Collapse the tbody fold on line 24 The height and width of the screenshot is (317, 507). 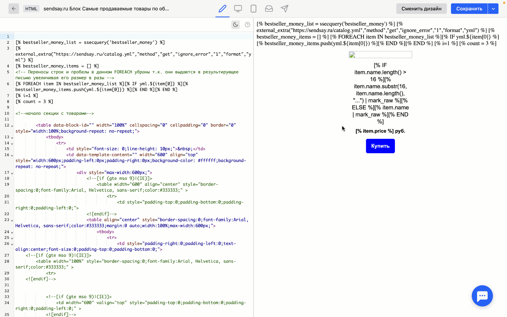[12, 232]
